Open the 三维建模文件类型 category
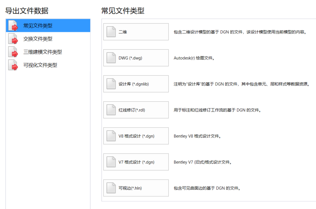316x209 pixels. pos(43,52)
